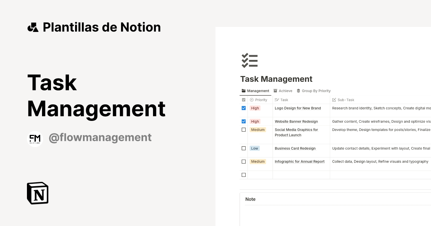Click the archive icon beside Achieve view
The image size is (431, 226).
click(x=275, y=91)
